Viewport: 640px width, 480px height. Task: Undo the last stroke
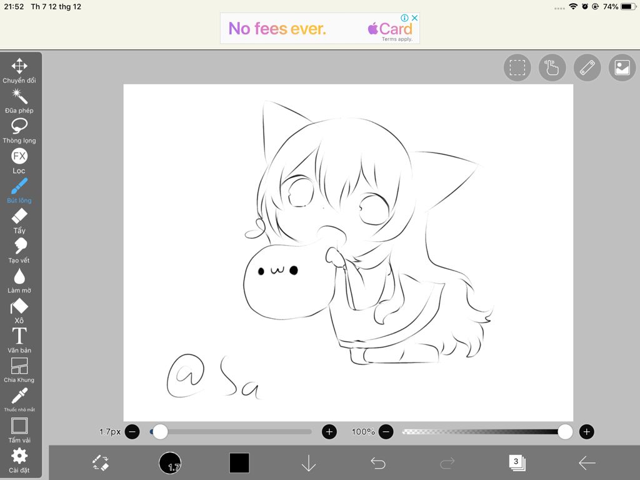click(378, 463)
